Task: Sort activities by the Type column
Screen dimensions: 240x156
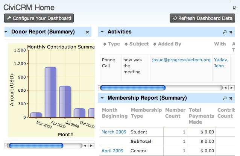Action: (111, 44)
